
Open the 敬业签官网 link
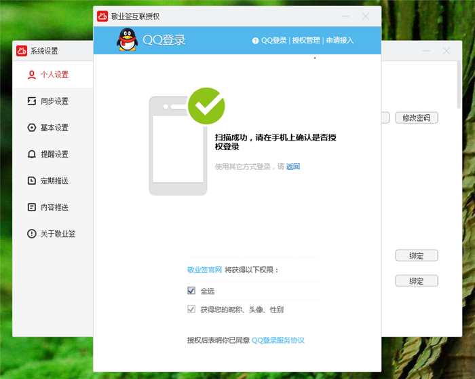coord(204,270)
